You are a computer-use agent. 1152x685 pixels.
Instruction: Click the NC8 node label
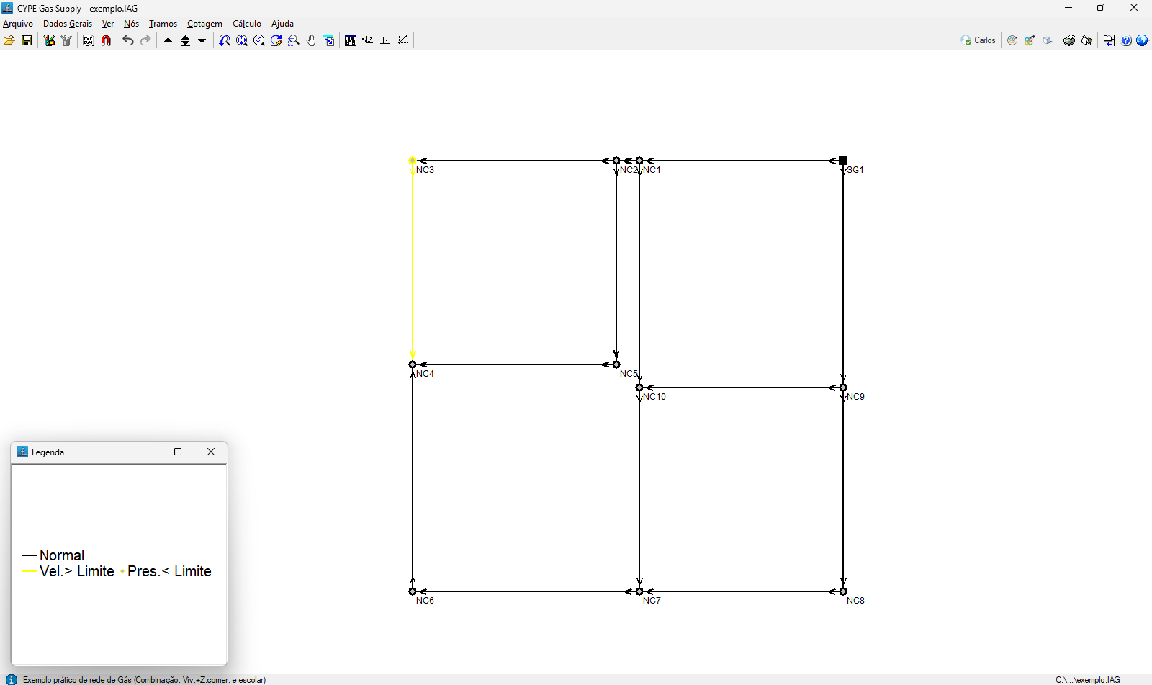click(x=855, y=601)
